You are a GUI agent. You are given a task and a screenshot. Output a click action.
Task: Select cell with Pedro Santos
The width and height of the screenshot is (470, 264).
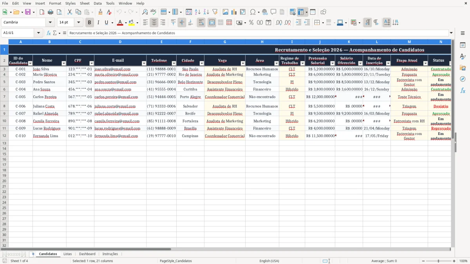[x=49, y=82]
